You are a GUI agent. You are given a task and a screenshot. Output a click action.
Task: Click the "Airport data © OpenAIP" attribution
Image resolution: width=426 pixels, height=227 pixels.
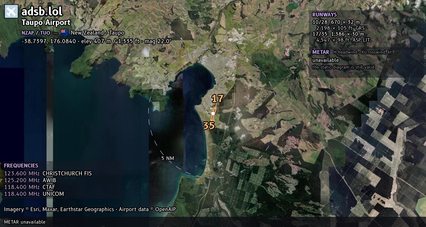147,209
